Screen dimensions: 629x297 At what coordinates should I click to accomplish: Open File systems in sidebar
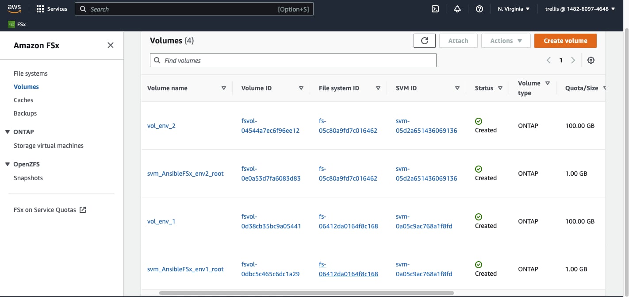click(31, 73)
